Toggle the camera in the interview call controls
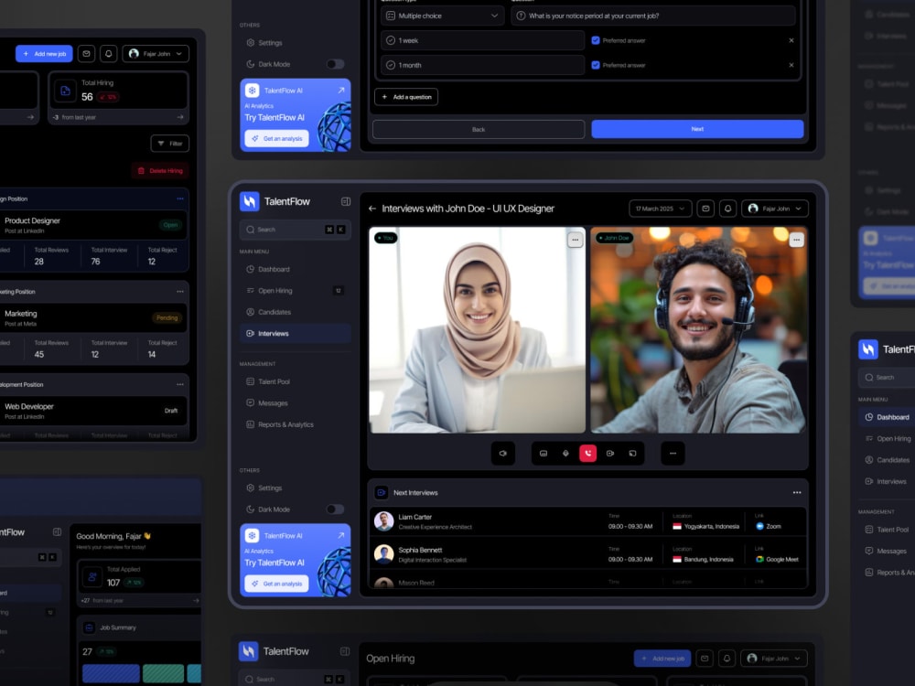The width and height of the screenshot is (915, 686). pos(610,454)
